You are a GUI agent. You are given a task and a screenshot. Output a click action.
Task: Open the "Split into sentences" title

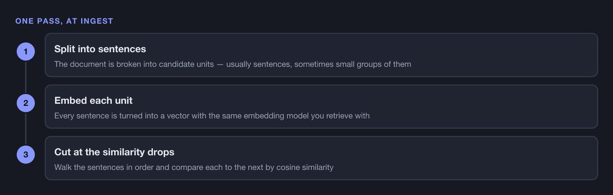100,49
